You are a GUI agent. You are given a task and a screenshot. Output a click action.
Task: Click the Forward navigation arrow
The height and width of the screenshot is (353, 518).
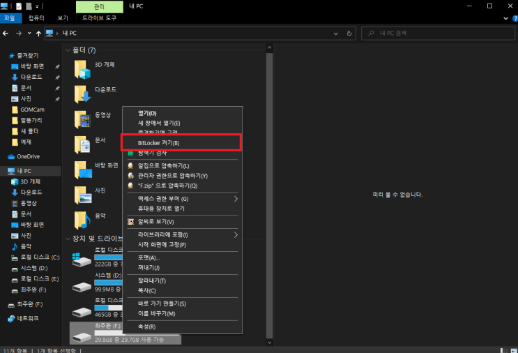(x=19, y=33)
